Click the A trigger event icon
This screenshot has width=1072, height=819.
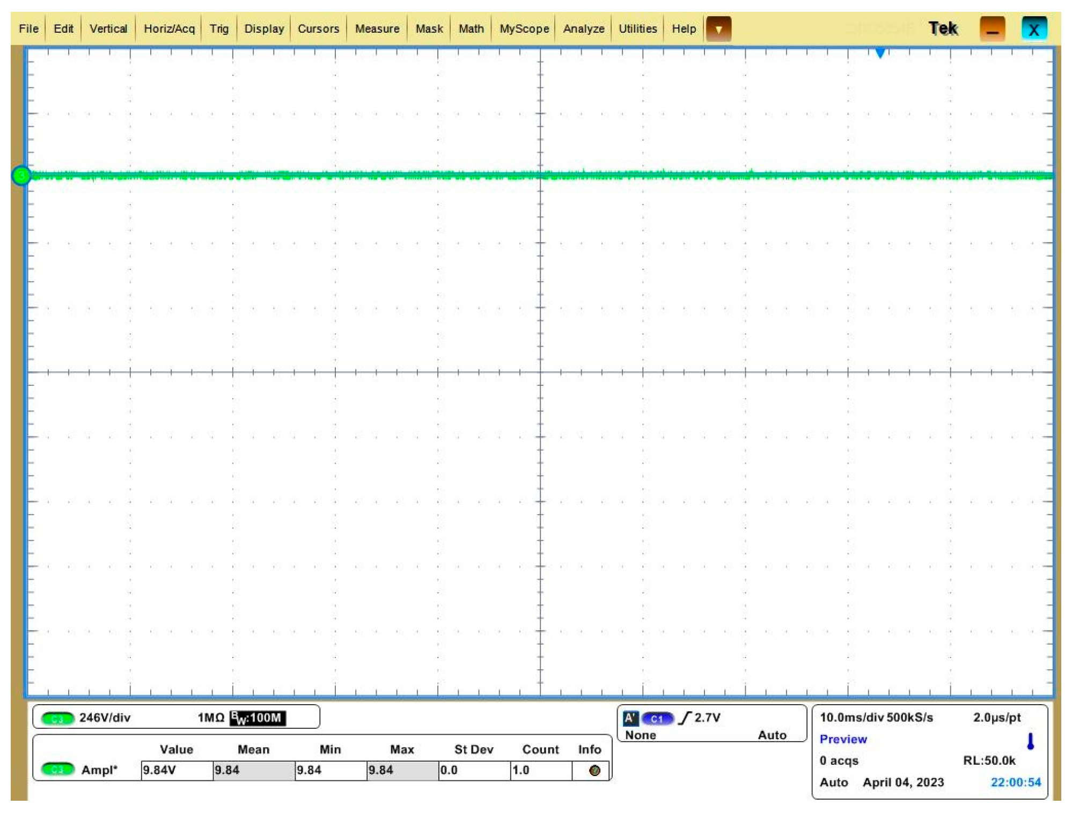[x=630, y=718]
